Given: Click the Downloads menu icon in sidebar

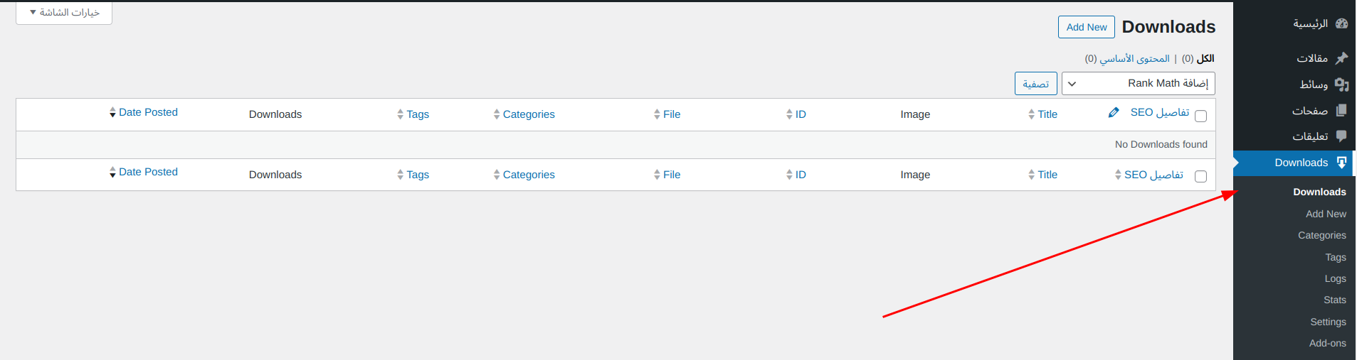Looking at the screenshot, I should [1341, 163].
